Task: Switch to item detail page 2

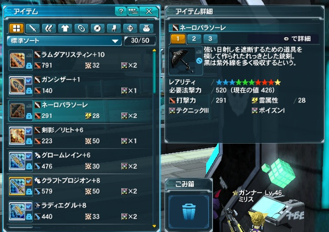Action: pyautogui.click(x=194, y=39)
